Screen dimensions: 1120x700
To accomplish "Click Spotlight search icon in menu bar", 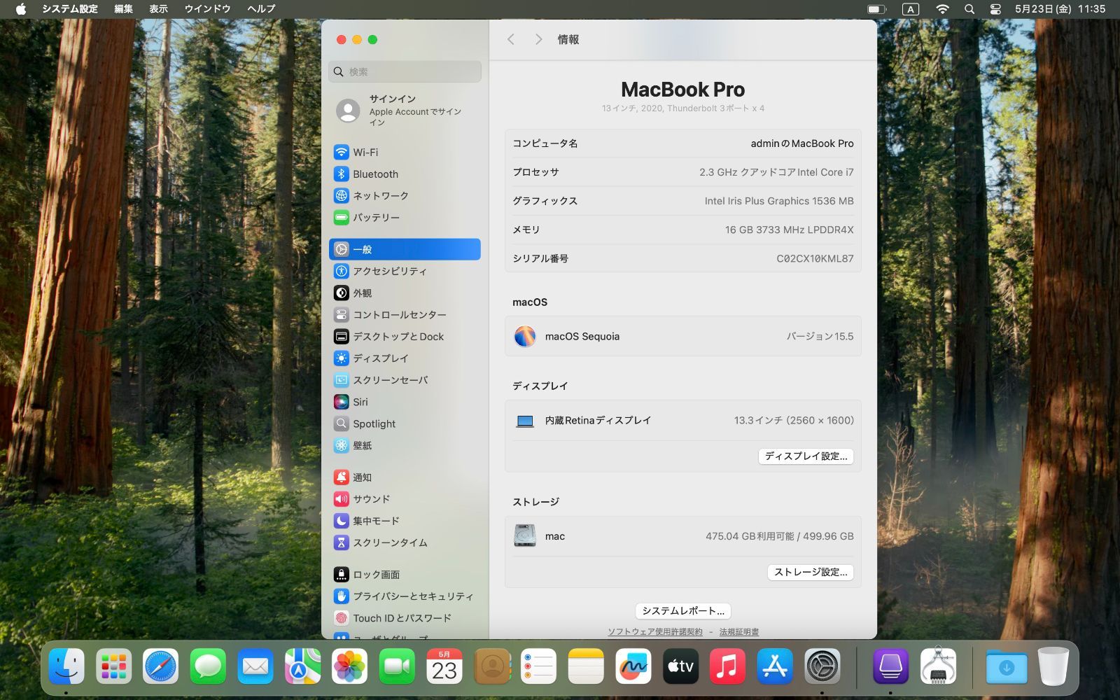I will 969,9.
